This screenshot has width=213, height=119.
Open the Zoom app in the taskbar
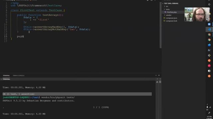pyautogui.click(x=209, y=24)
